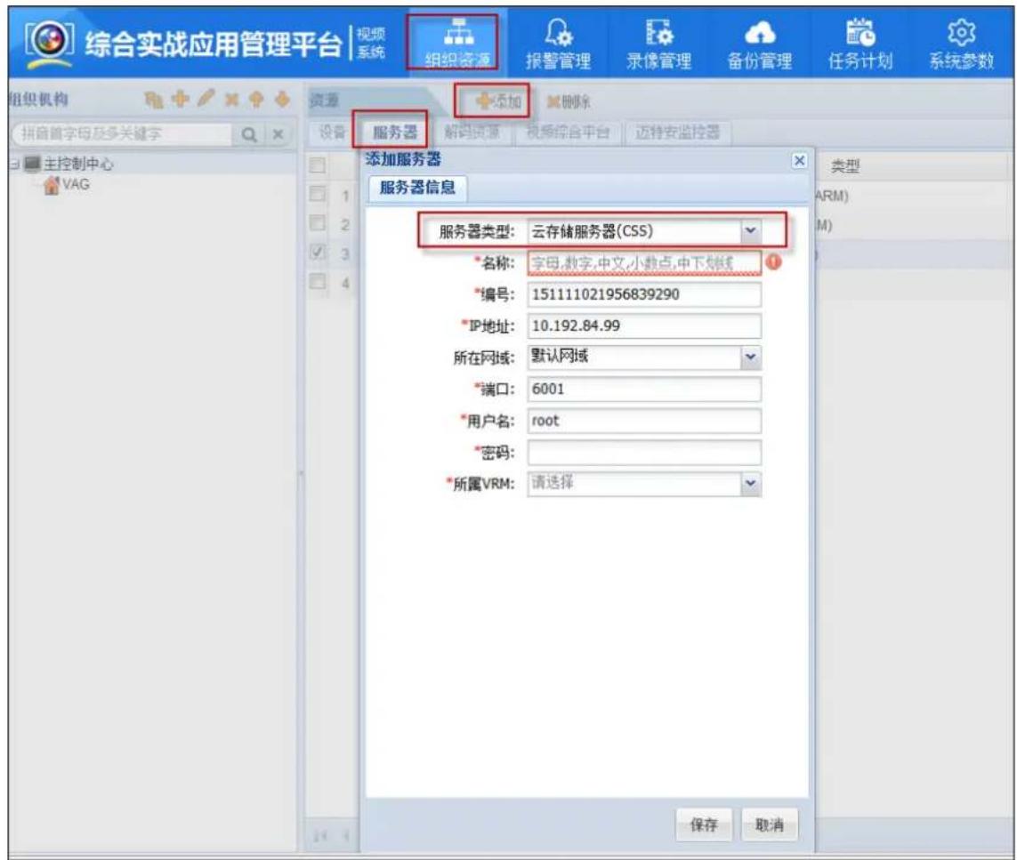Click the 所在网域 value 默认网域
The height and width of the screenshot is (860, 1017).
pyautogui.click(x=560, y=356)
